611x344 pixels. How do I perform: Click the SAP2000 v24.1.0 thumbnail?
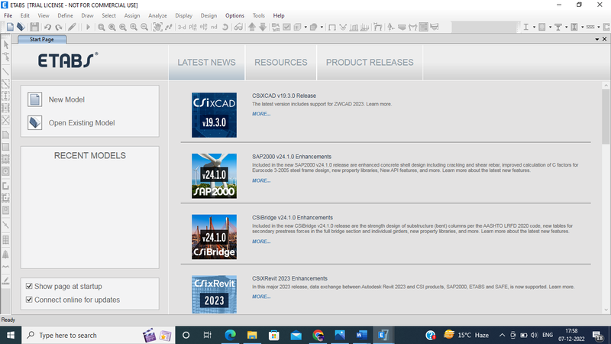pos(214,176)
